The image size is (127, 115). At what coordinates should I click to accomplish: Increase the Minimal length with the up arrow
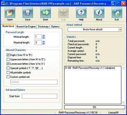(x=43, y=36)
